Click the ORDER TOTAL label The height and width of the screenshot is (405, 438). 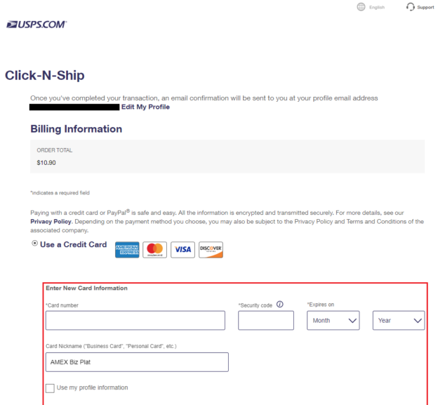[55, 150]
